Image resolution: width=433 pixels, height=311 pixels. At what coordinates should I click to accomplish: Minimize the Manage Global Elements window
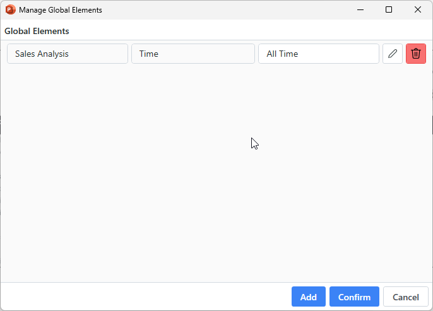pyautogui.click(x=360, y=9)
